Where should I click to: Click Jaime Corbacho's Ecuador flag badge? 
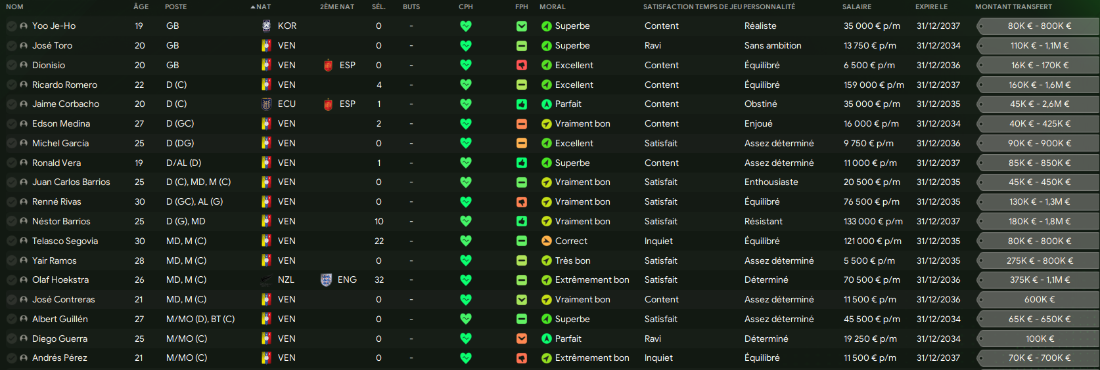[x=266, y=104]
